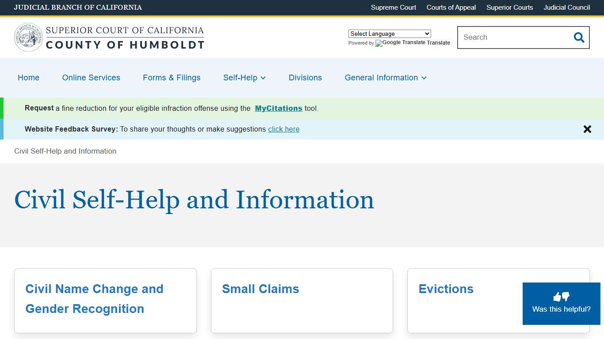Open the MyCitations tool link
The width and height of the screenshot is (604, 339).
point(279,108)
